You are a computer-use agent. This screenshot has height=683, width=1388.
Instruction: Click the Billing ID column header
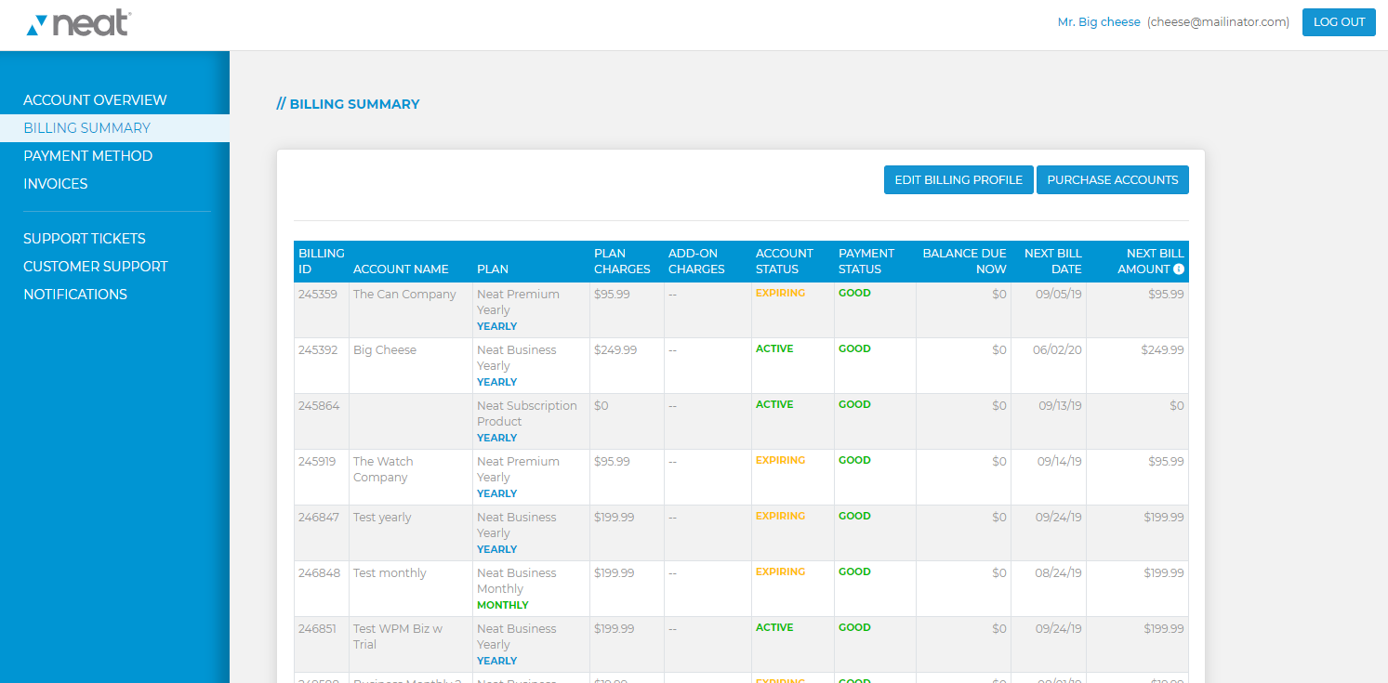coord(321,261)
